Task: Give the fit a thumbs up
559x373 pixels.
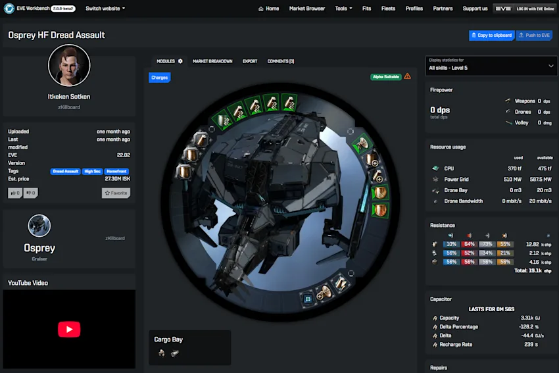Action: 15,193
